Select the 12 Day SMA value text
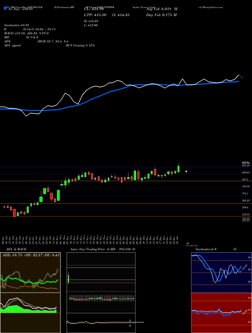The width and height of the screenshot is (252, 333). pos(20,9)
